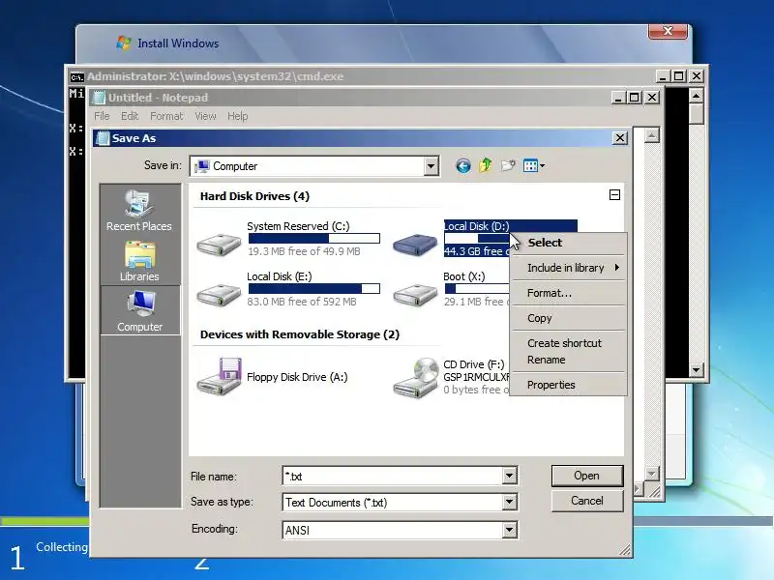
Task: Open Notepad View menu
Action: [205, 116]
